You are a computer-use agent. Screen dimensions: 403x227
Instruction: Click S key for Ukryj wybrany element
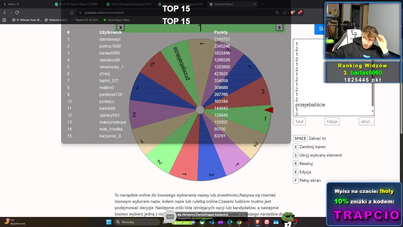tap(295, 155)
